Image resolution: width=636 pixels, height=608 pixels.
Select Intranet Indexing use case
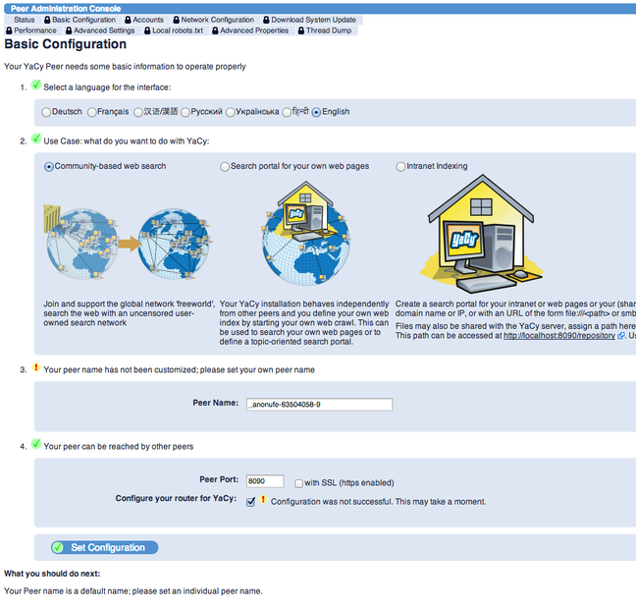coord(400,166)
